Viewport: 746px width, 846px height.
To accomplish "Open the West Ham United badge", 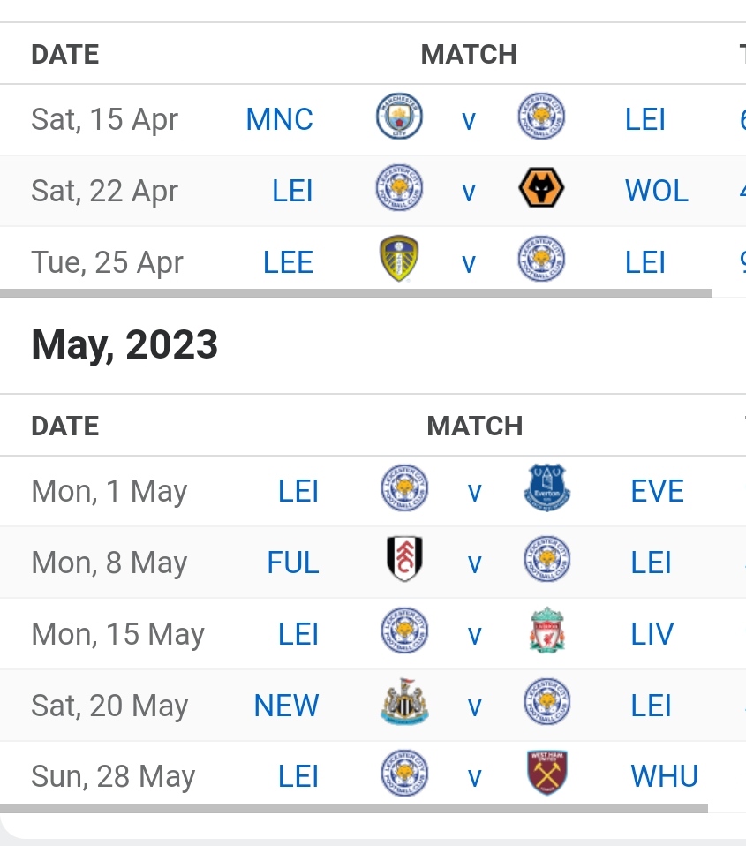I will tap(546, 776).
